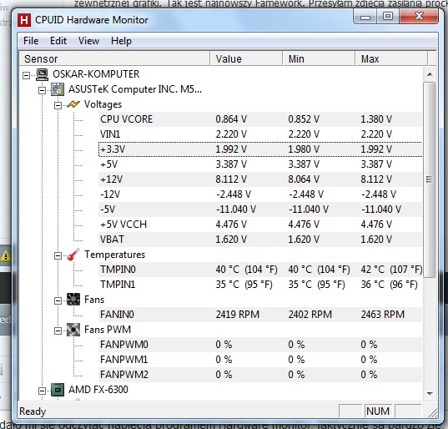
Task: Click the Value column header
Action: point(246,59)
